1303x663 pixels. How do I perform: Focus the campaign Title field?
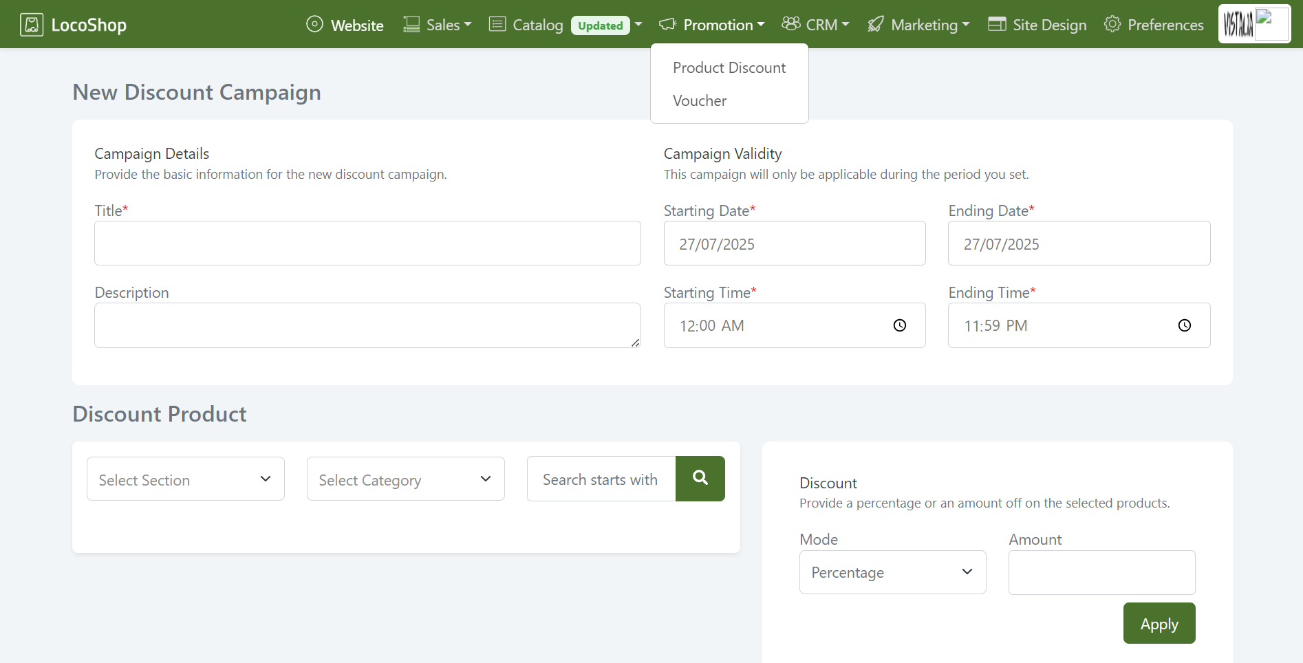pyautogui.click(x=367, y=243)
